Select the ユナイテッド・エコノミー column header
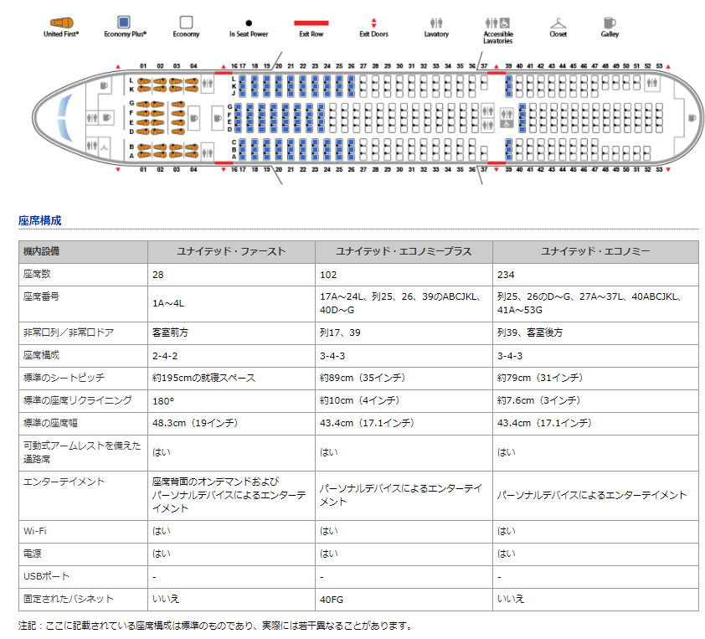 pos(595,251)
